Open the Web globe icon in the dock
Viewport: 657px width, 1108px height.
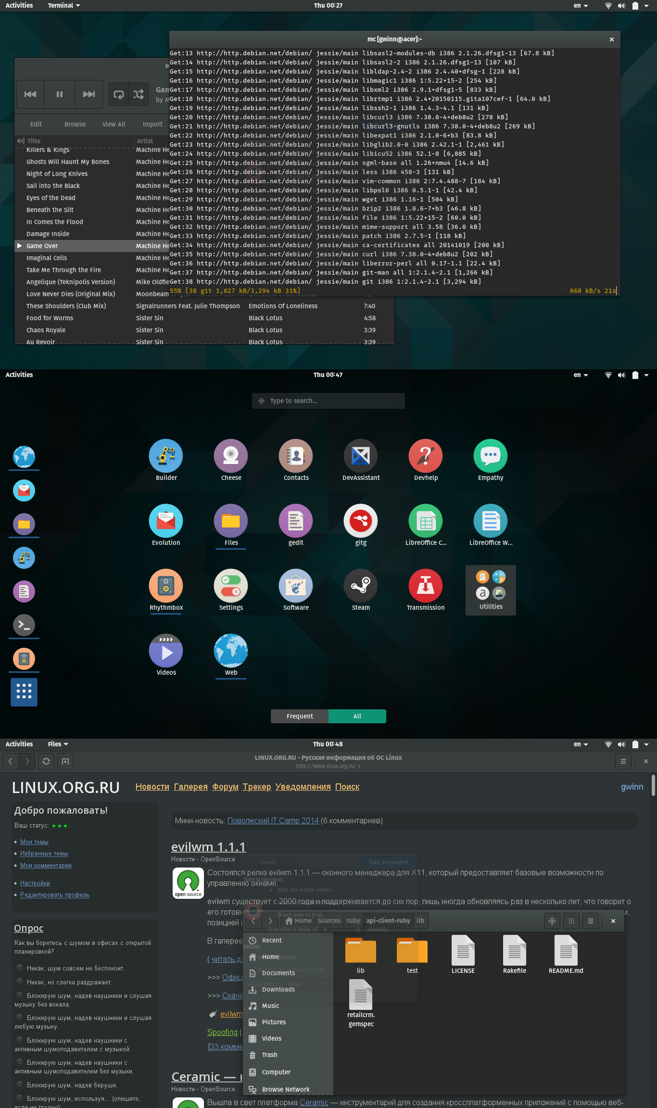tap(24, 457)
